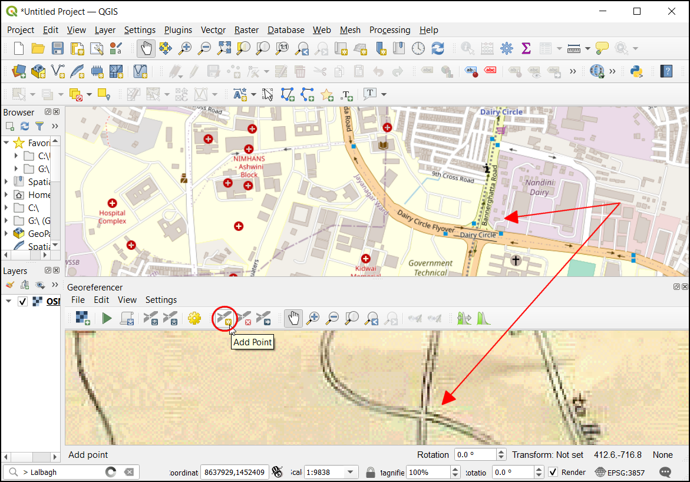Open the Project menu
690x482 pixels.
pyautogui.click(x=21, y=30)
